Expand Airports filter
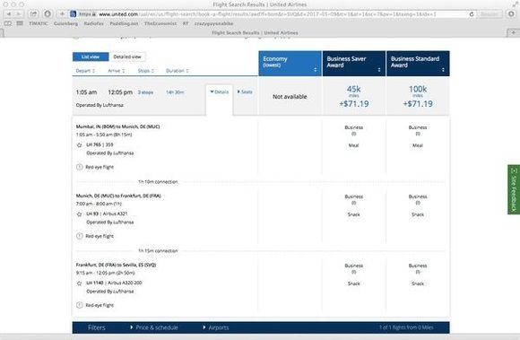 pyautogui.click(x=216, y=327)
